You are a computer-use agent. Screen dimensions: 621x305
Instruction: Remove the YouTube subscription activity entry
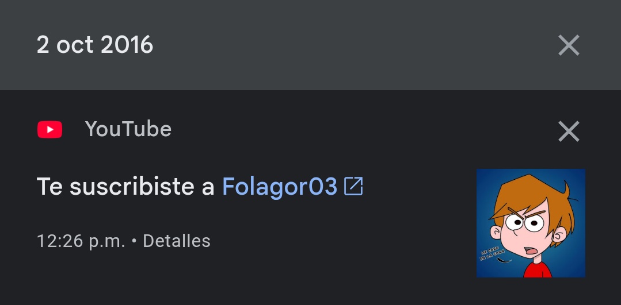click(x=569, y=131)
